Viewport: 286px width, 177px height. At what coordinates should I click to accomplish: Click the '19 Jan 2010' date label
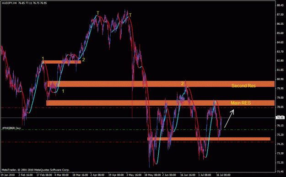coord(8,175)
